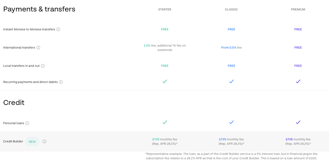Click the Credit section heading
The image size is (329, 164).
14,103
